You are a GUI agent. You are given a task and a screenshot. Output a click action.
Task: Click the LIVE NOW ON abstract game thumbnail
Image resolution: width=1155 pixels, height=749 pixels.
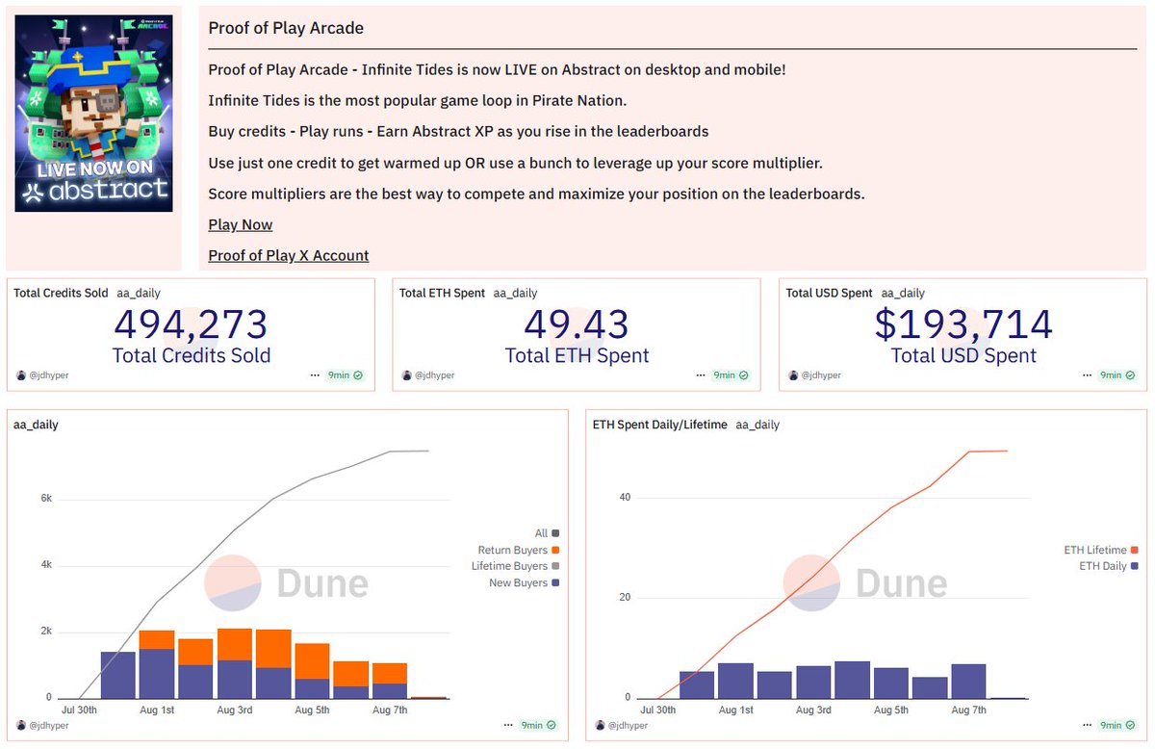92,113
